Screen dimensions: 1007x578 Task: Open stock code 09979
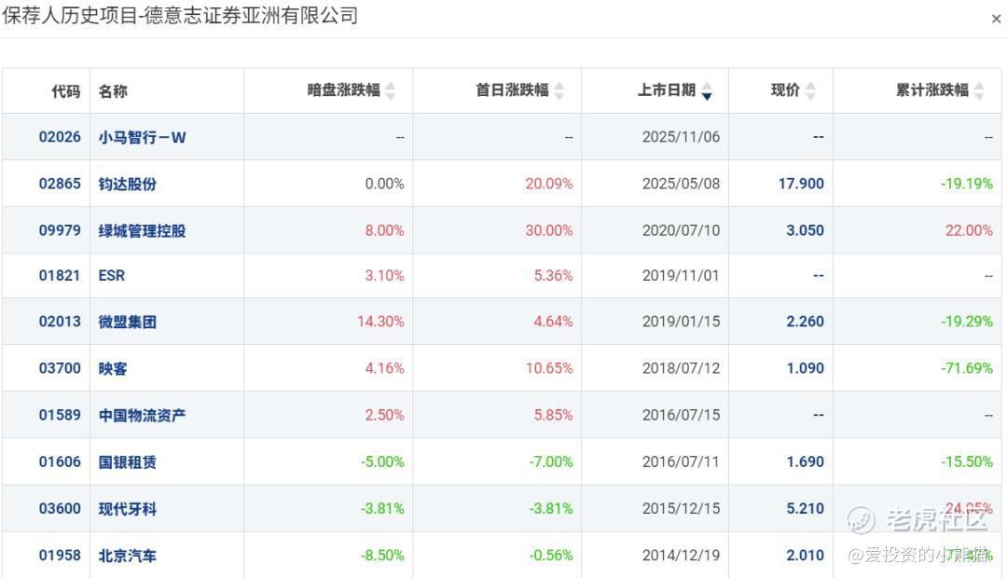(60, 230)
